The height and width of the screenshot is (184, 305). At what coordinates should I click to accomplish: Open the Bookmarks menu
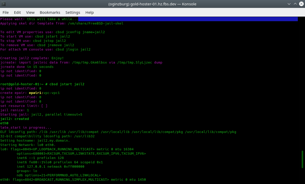(x=50, y=13)
